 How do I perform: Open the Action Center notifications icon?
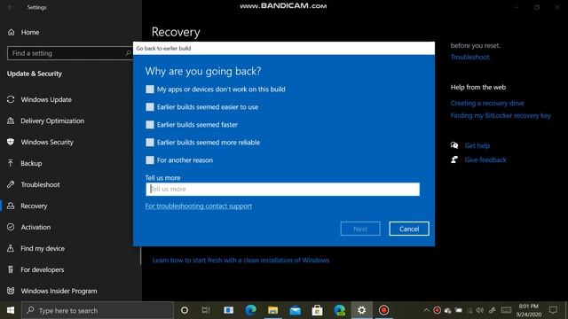click(553, 310)
